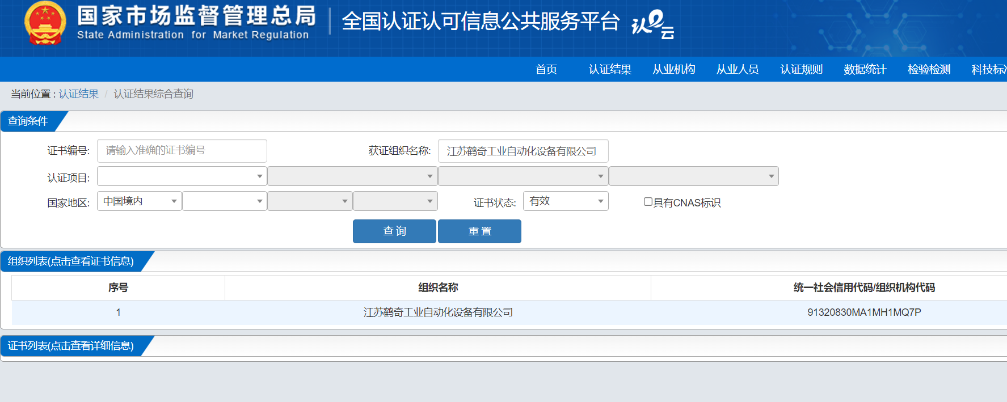Image resolution: width=1007 pixels, height=402 pixels.
Task: Click the 认e云 platform logo icon
Action: tap(653, 24)
